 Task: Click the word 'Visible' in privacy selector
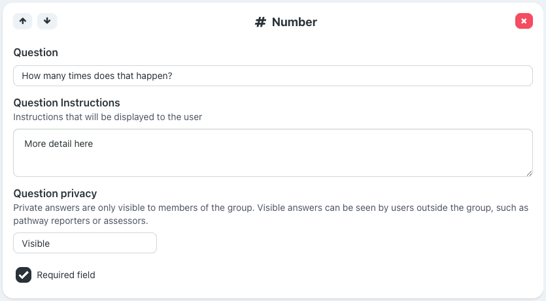(36, 244)
